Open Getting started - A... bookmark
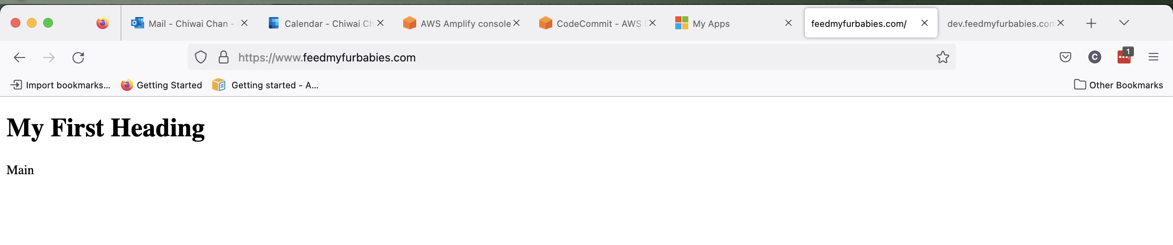This screenshot has height=245, width=1173. 266,85
